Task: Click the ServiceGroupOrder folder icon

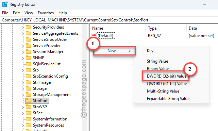Action: coord(29,39)
